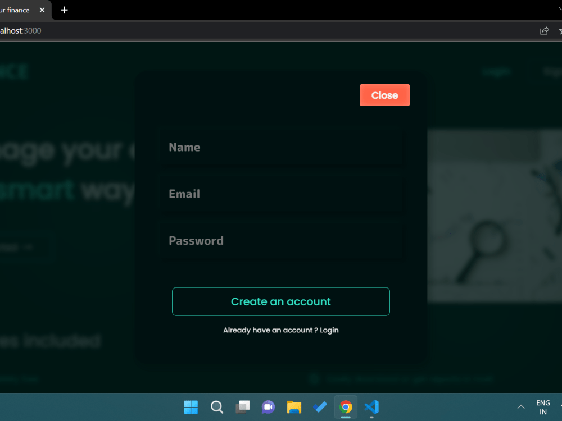The height and width of the screenshot is (421, 562).
Task: Launch Visual Studio Code from the taskbar
Action: 371,407
